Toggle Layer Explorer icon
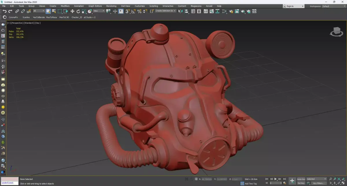Screen dimensions: 347x186 pyautogui.click(x=199, y=11)
